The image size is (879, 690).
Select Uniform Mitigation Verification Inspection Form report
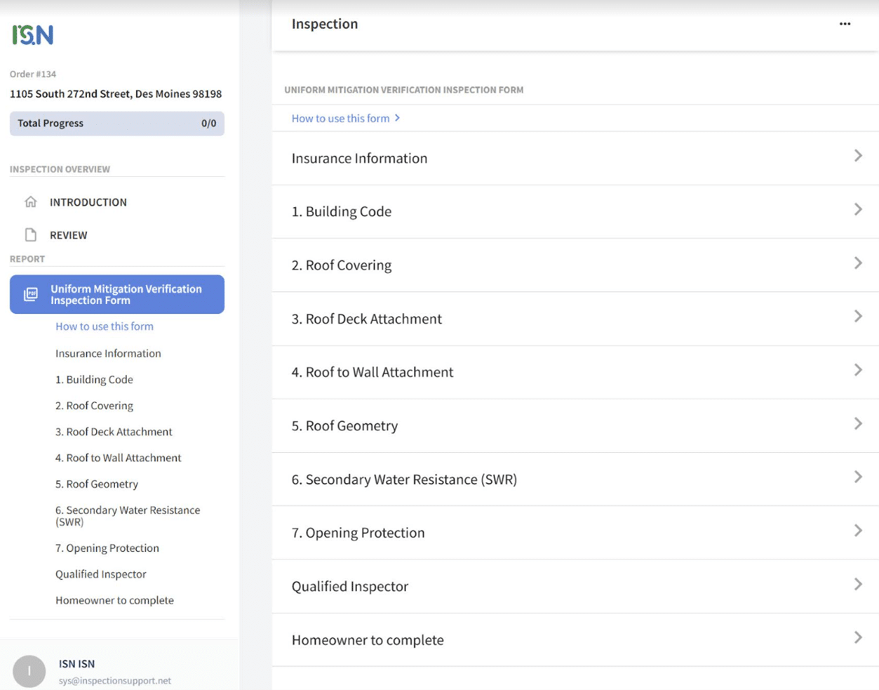pyautogui.click(x=126, y=294)
